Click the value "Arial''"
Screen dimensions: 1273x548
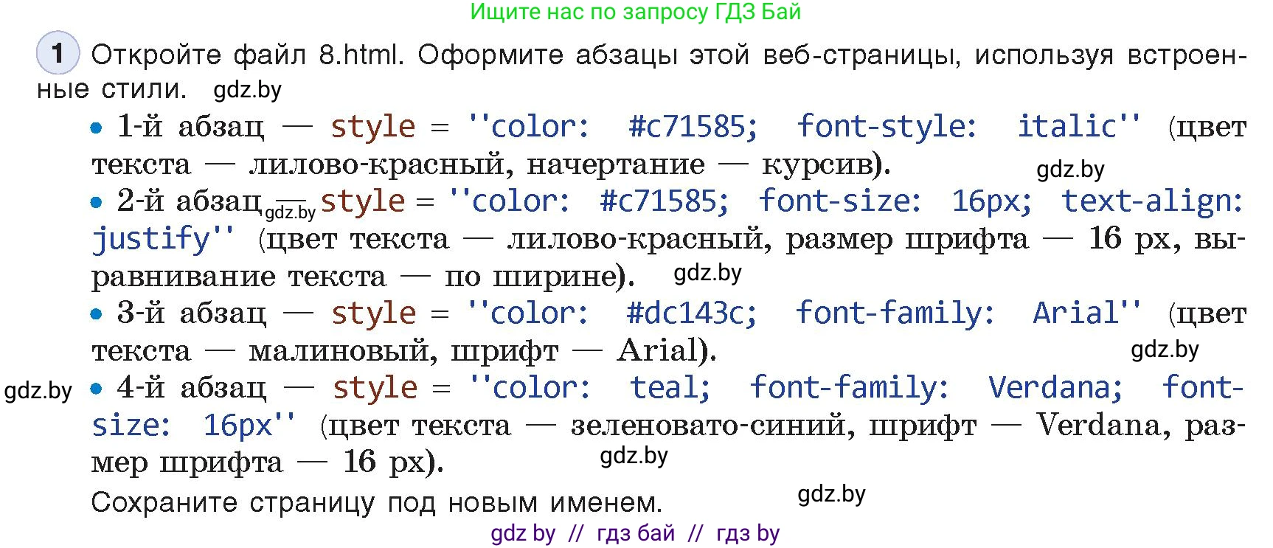pos(1087,313)
